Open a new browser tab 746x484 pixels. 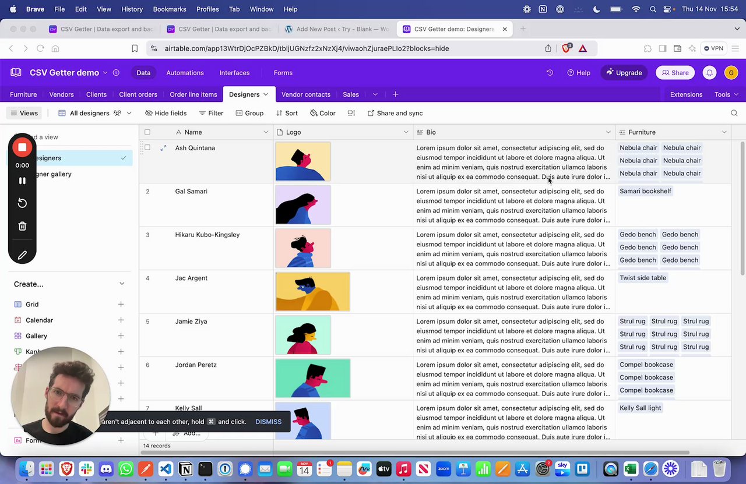523,29
